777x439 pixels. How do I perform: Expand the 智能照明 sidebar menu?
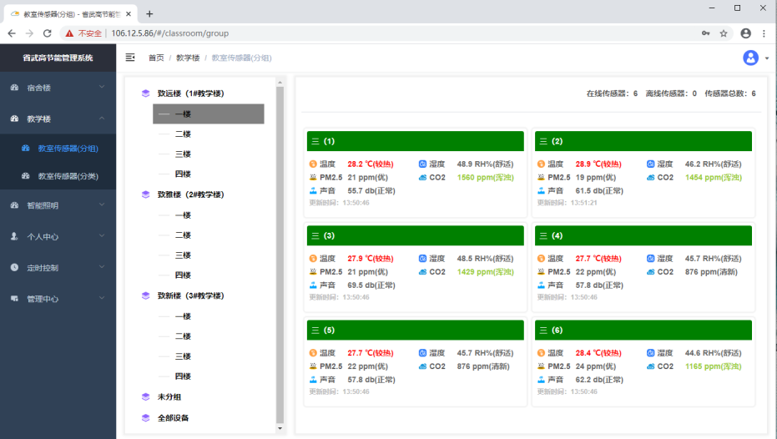click(58, 205)
